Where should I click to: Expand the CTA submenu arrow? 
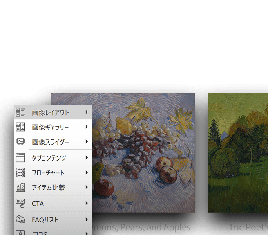(87, 203)
